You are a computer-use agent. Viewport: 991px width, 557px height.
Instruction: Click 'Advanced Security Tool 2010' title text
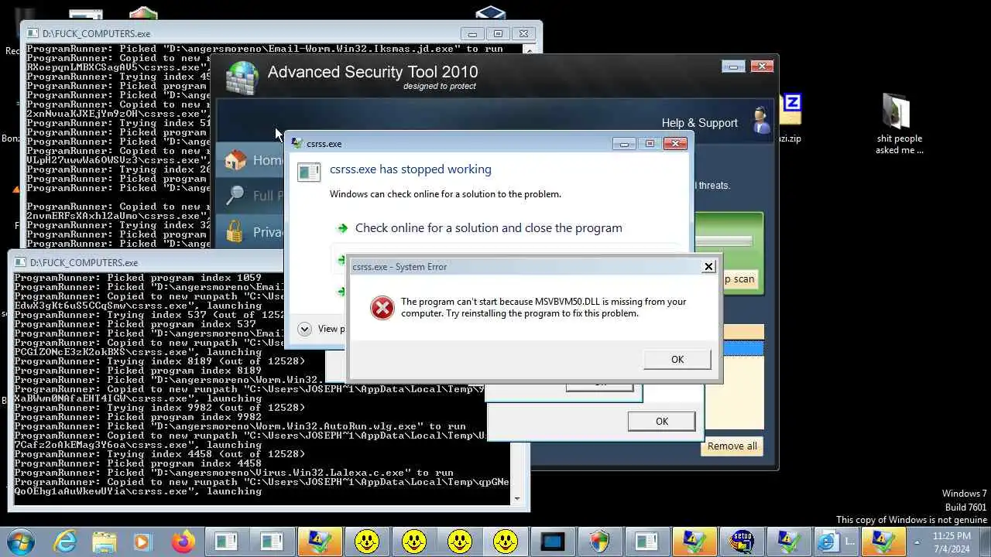pos(372,72)
